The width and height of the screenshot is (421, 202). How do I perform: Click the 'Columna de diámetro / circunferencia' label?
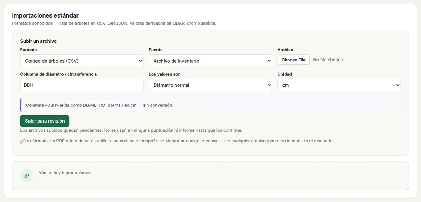59,74
